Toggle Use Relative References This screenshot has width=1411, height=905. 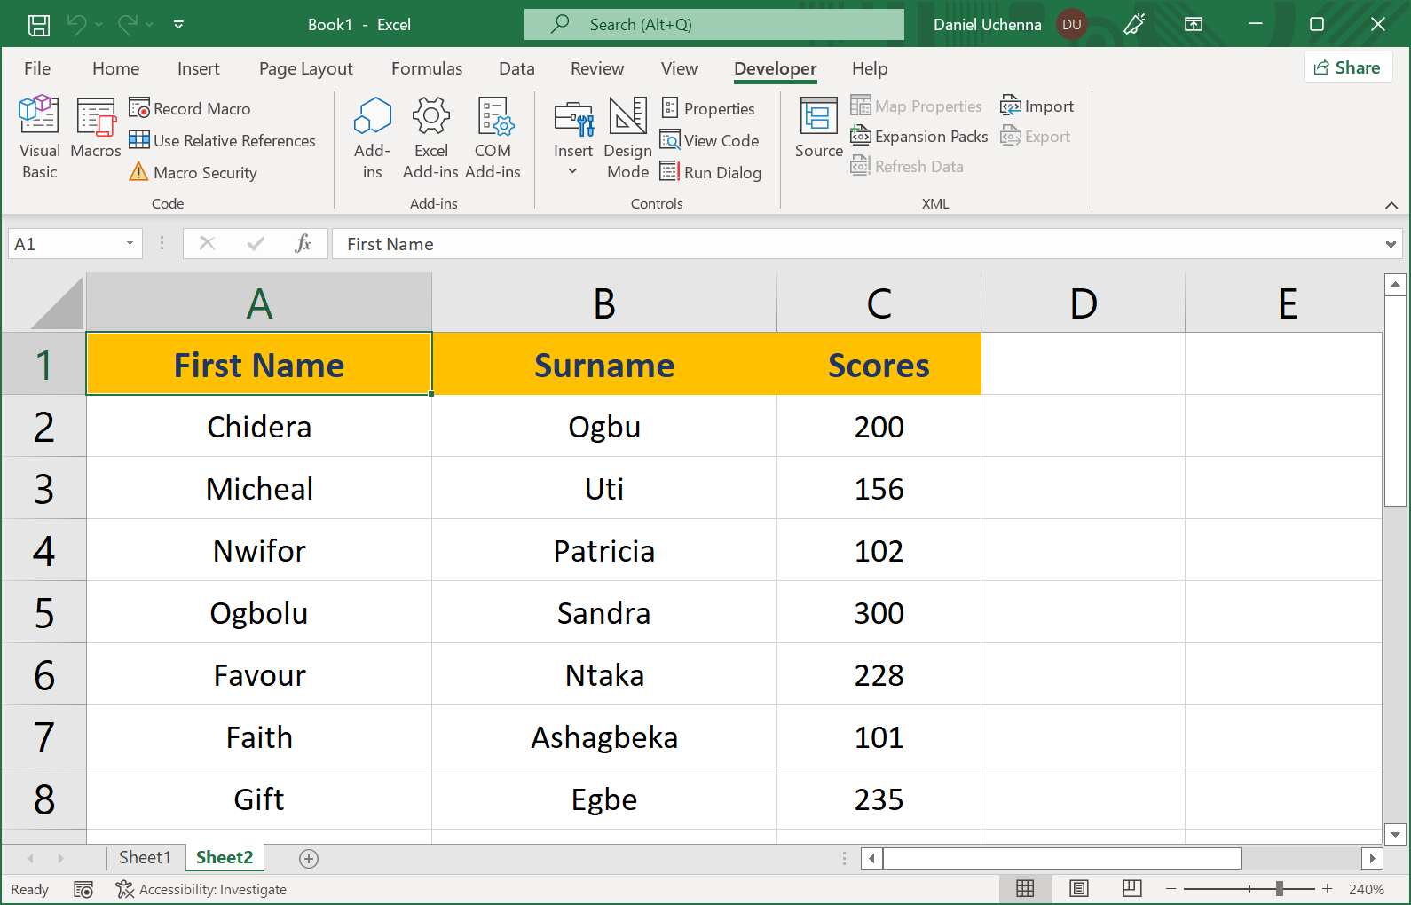pos(223,140)
